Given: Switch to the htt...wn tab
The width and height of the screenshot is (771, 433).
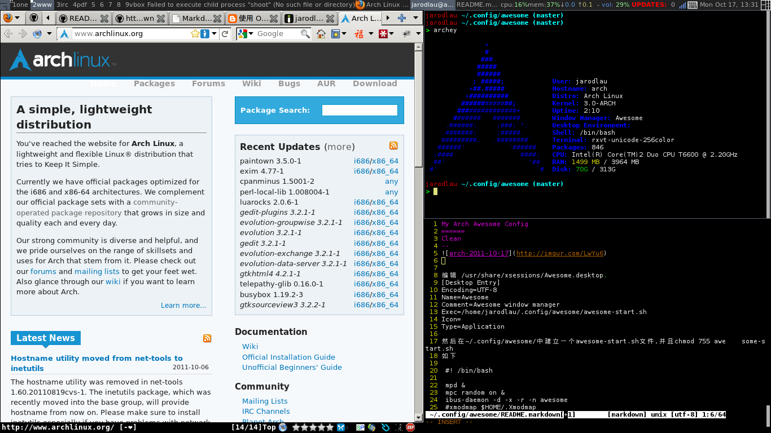Looking at the screenshot, I should 140,18.
